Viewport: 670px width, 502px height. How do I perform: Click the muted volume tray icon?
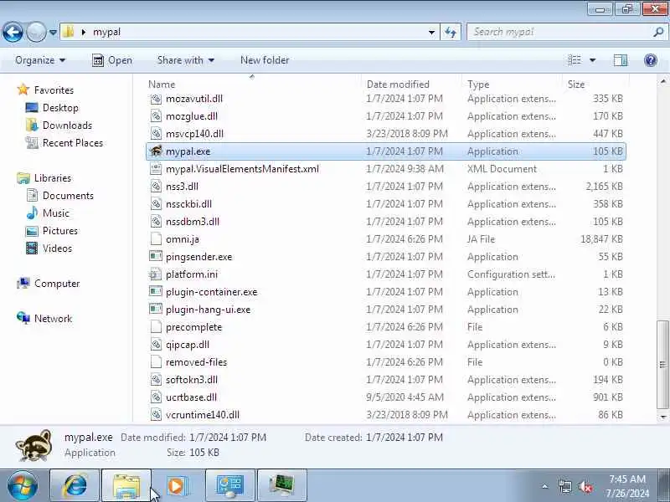[585, 486]
